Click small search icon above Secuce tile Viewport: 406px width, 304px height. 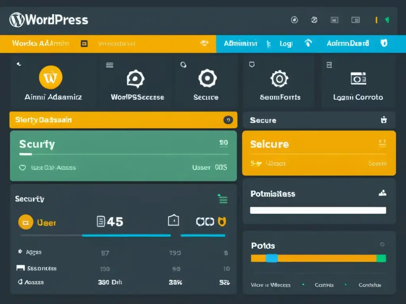pyautogui.click(x=183, y=65)
